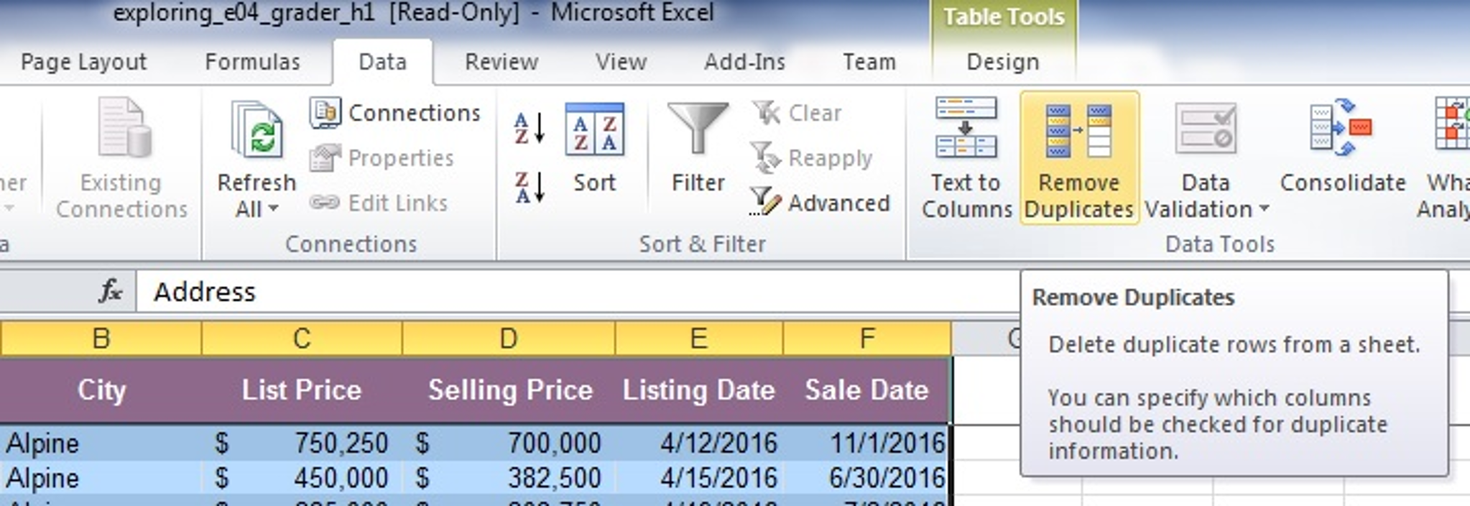The image size is (1470, 506).
Task: Open Text to Columns tool
Action: (966, 158)
